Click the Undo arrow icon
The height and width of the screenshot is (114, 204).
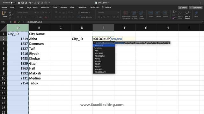coord(30,3)
